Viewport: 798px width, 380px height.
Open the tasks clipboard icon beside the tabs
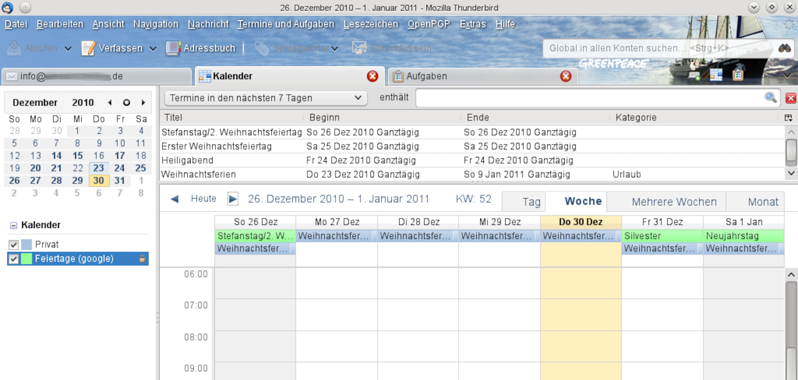point(738,75)
